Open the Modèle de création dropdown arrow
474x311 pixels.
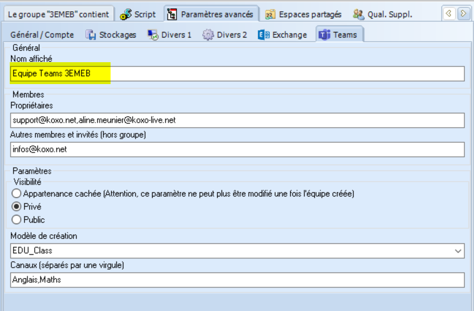[458, 251]
